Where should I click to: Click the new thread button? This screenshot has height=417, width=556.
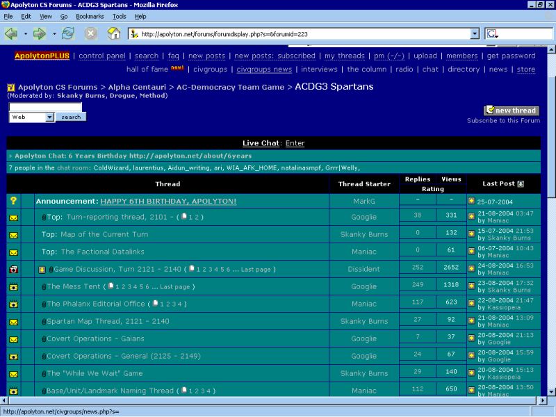(x=512, y=111)
